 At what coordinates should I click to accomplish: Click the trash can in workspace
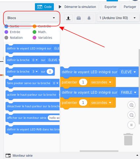(128, 139)
